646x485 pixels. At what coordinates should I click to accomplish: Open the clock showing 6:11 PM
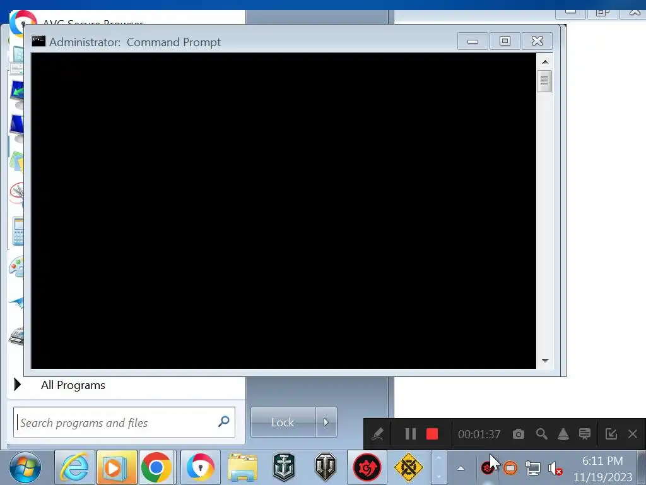(x=602, y=469)
